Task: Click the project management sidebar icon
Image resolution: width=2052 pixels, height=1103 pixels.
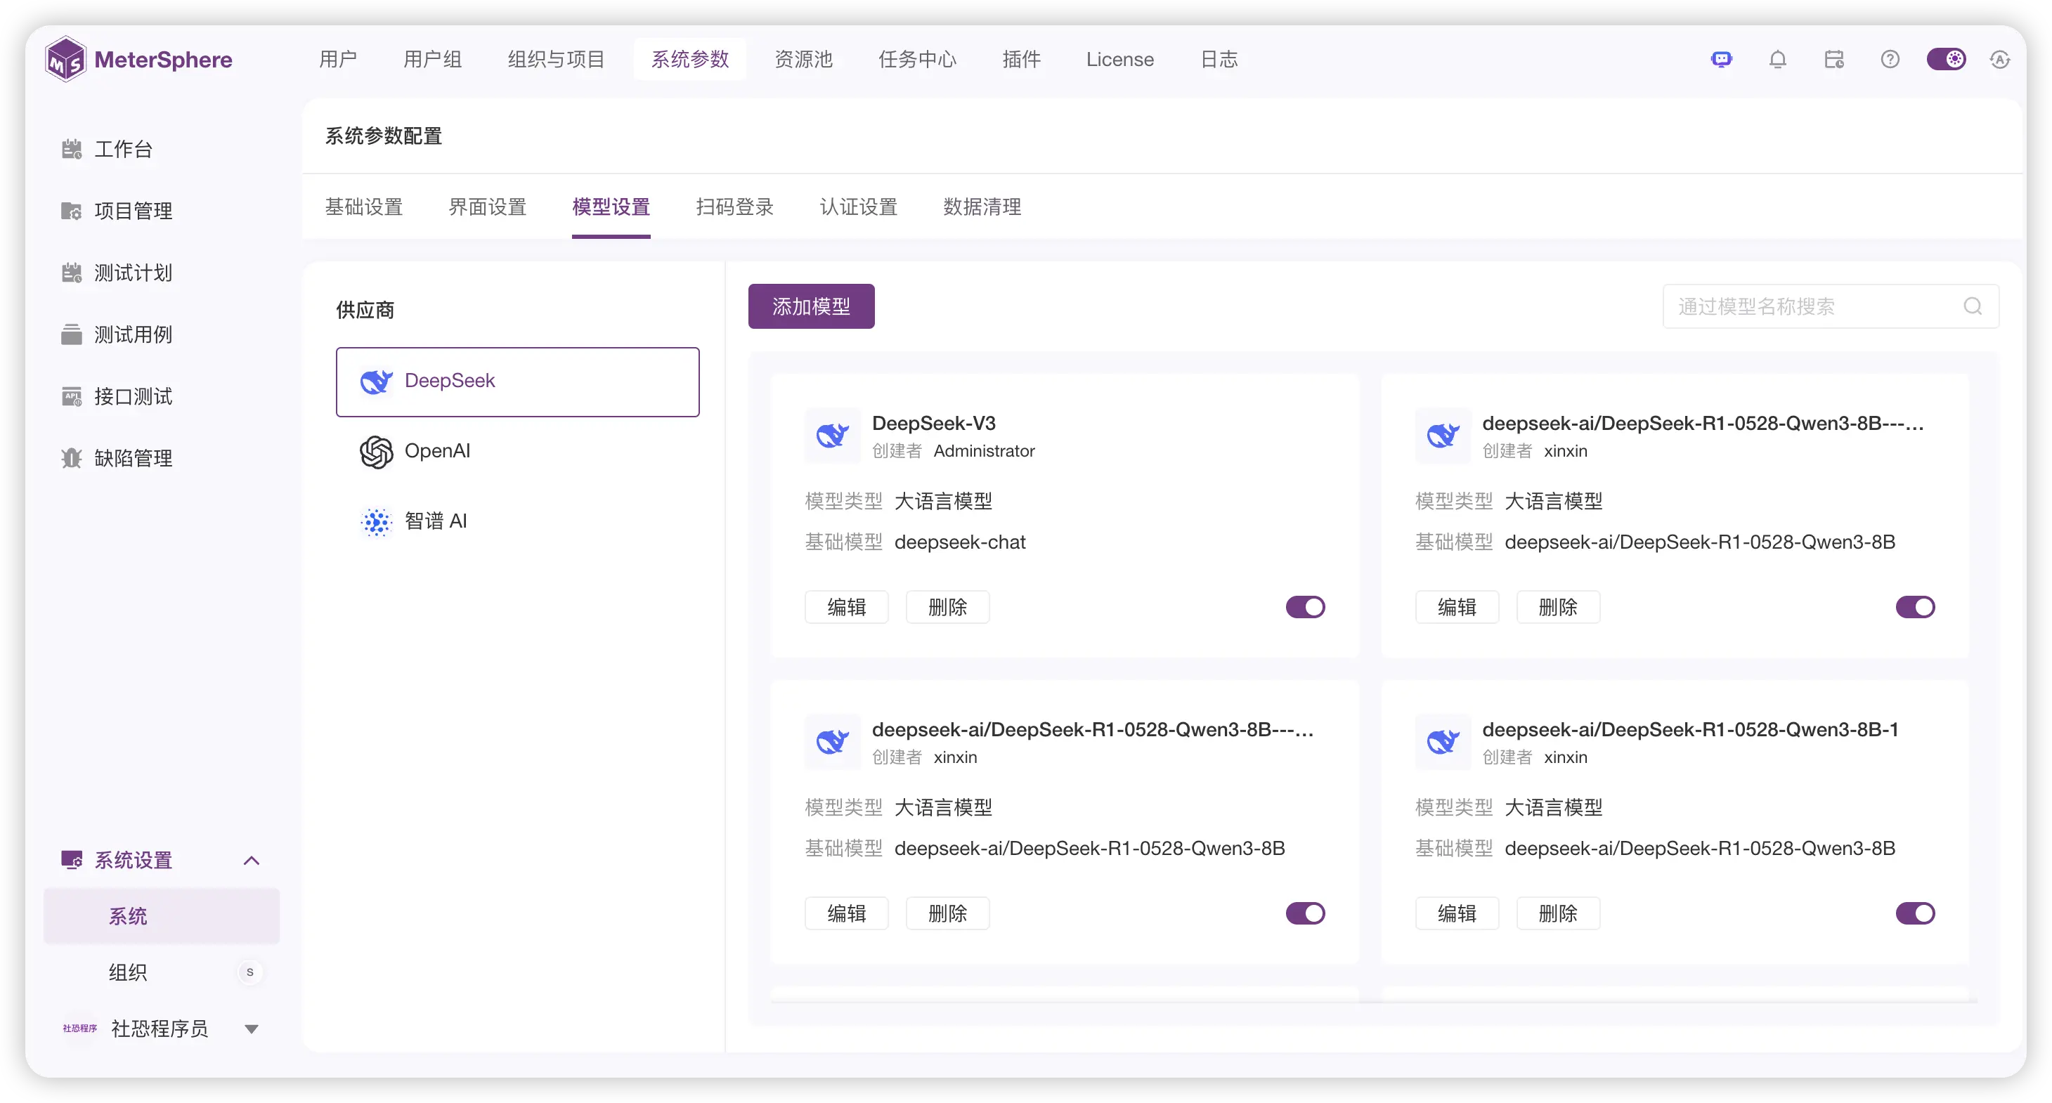Action: [72, 211]
